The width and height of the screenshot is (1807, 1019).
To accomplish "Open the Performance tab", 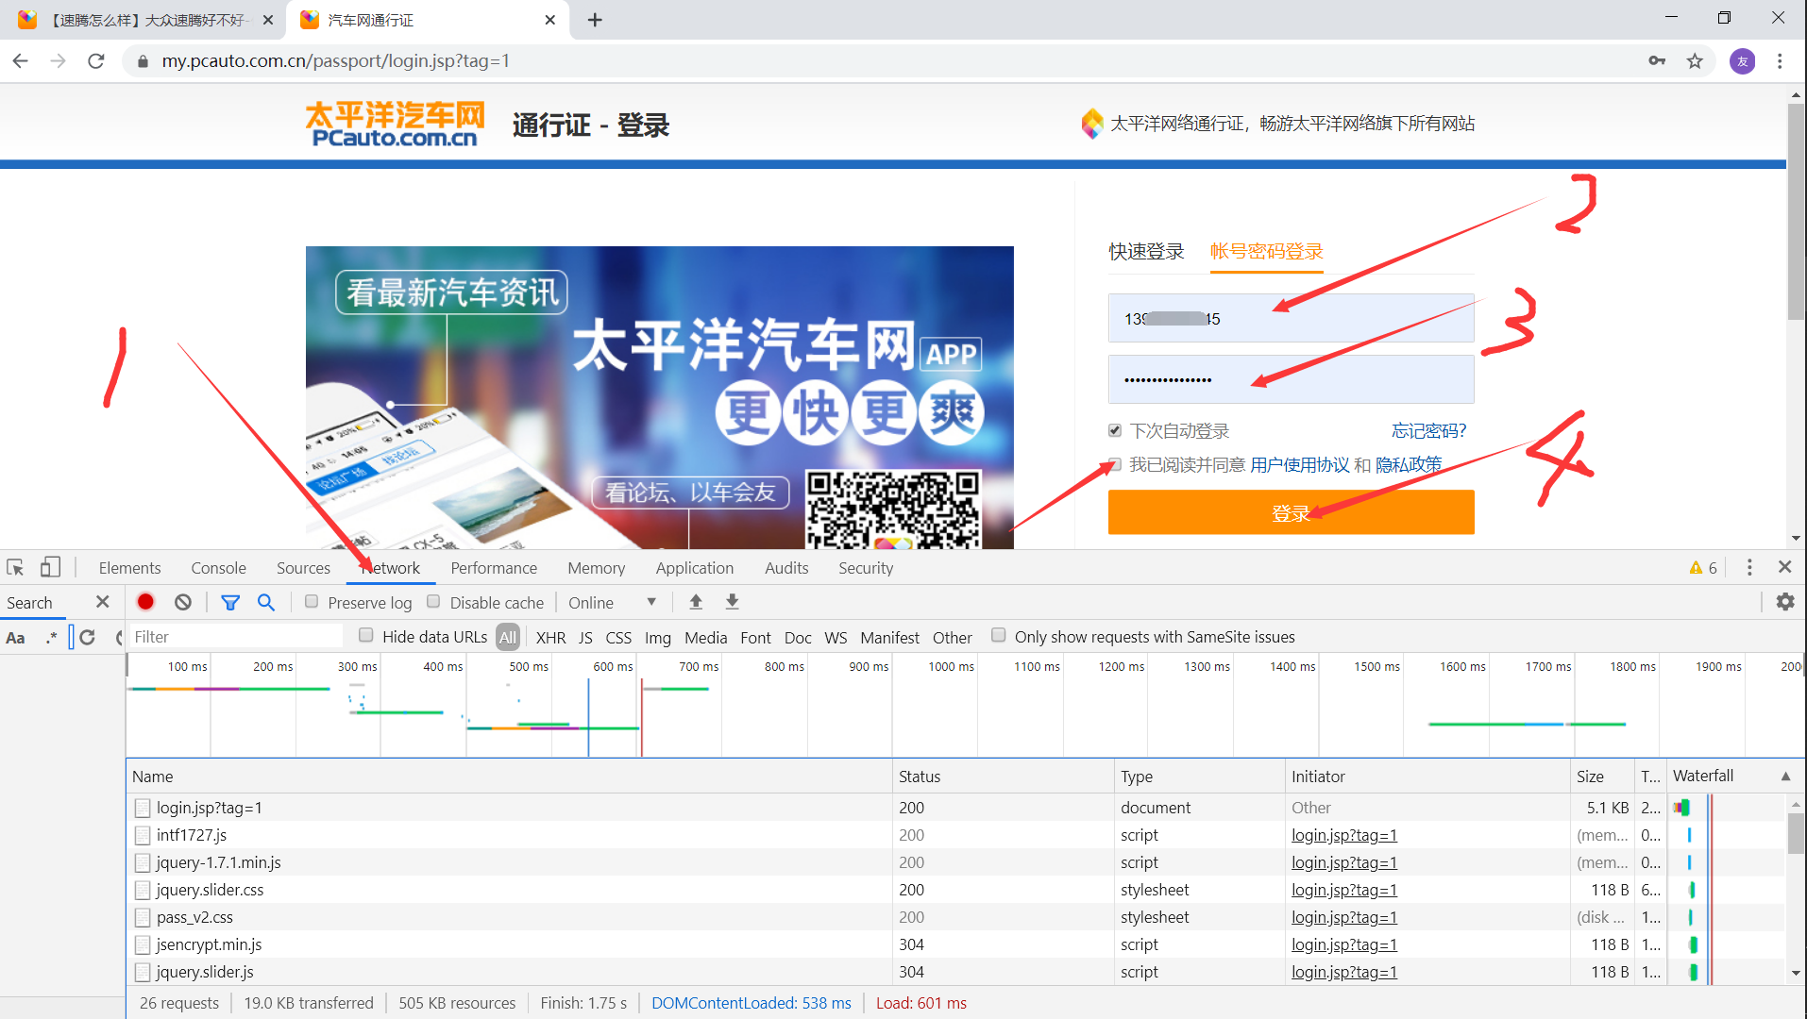I will coord(494,568).
